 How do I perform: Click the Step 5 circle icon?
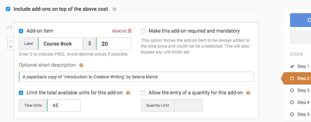292,114
